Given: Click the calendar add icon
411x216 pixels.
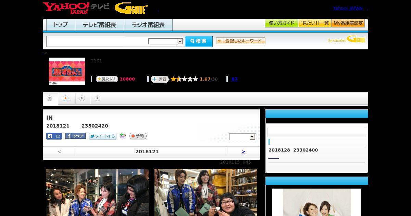Looking at the screenshot, I should point(123,136).
